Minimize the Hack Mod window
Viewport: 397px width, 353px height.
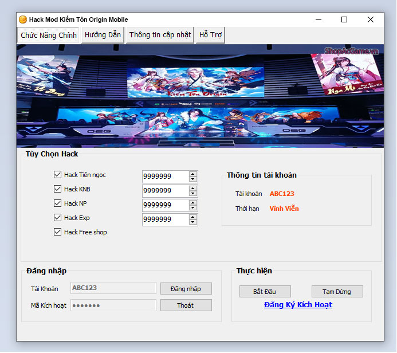click(319, 19)
